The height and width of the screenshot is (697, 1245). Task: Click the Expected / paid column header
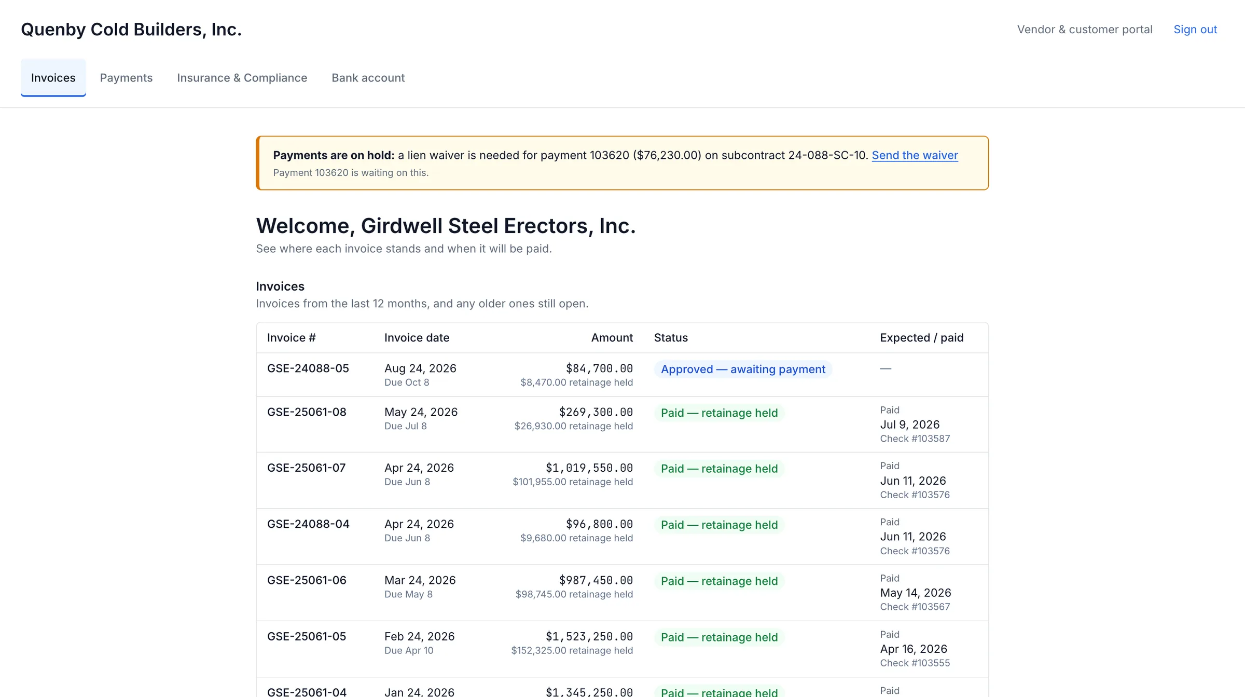[x=921, y=338]
